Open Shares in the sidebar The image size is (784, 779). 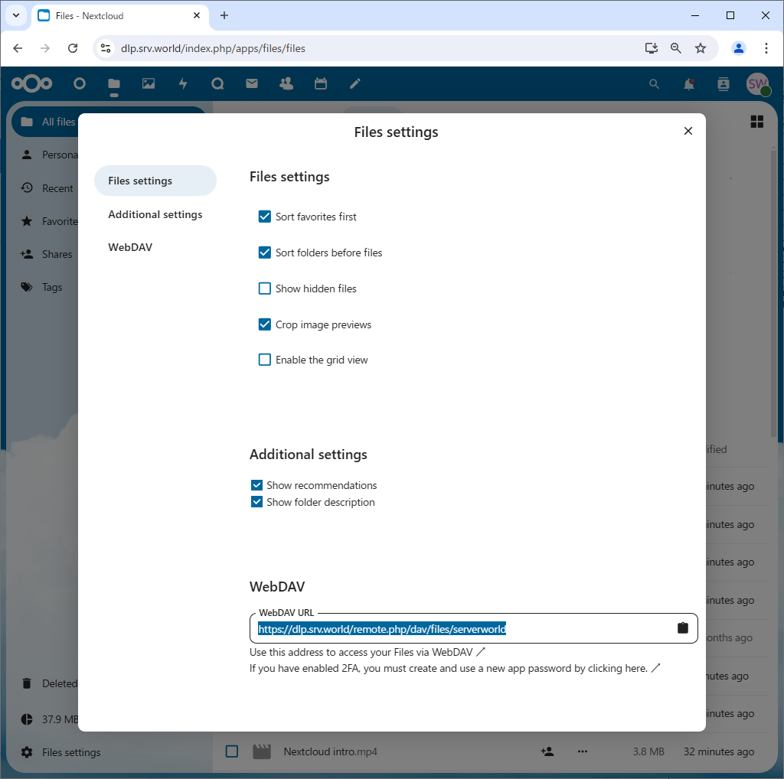pyautogui.click(x=47, y=254)
